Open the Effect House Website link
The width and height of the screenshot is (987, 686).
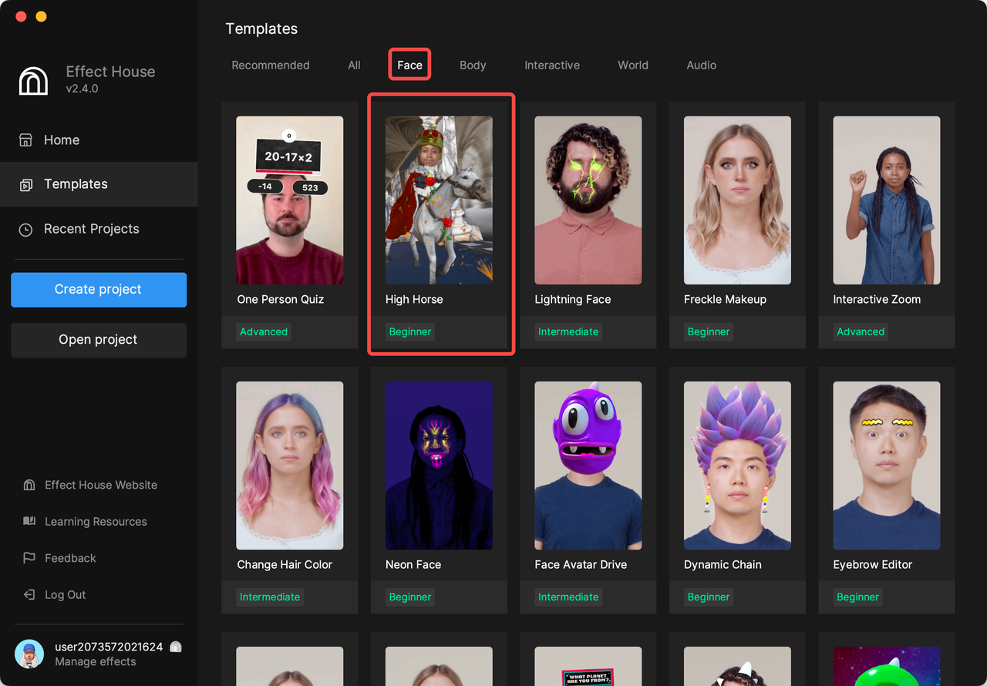coord(101,485)
